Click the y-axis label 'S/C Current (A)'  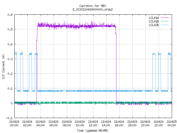tap(4, 67)
